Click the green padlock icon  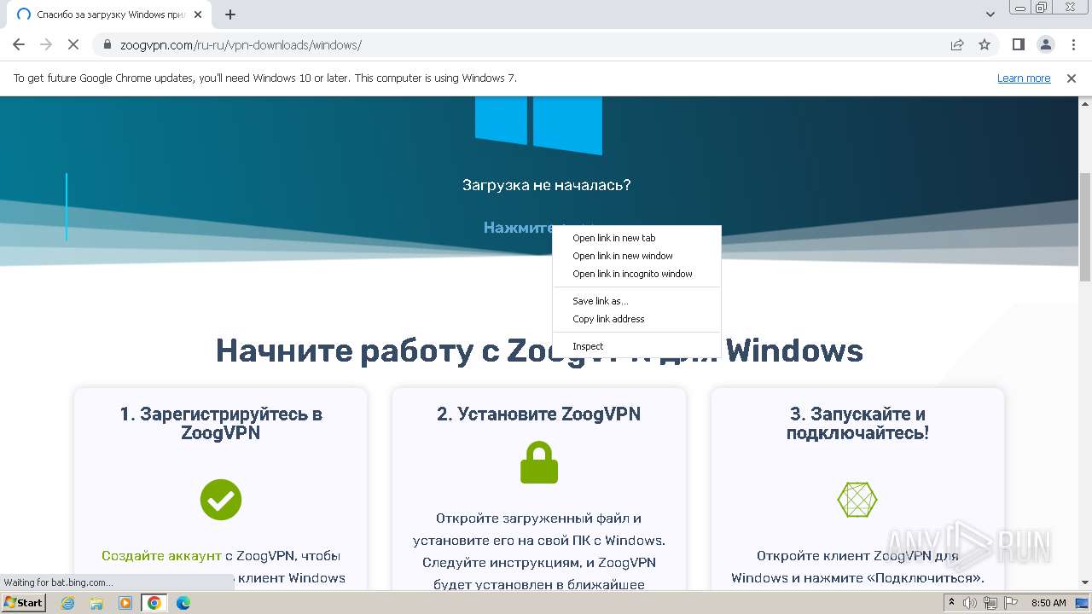[x=539, y=462]
